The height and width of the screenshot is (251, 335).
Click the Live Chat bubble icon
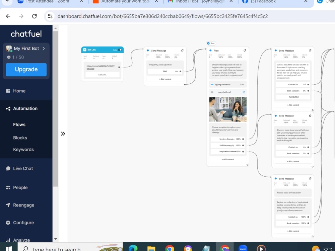click(8, 168)
